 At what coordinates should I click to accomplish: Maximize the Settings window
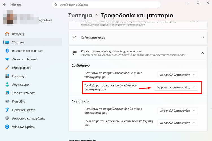(198, 3)
